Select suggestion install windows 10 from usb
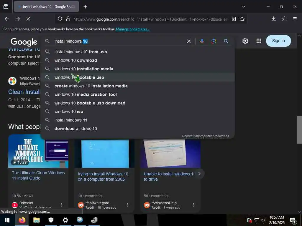The width and height of the screenshot is (302, 226). point(137,52)
